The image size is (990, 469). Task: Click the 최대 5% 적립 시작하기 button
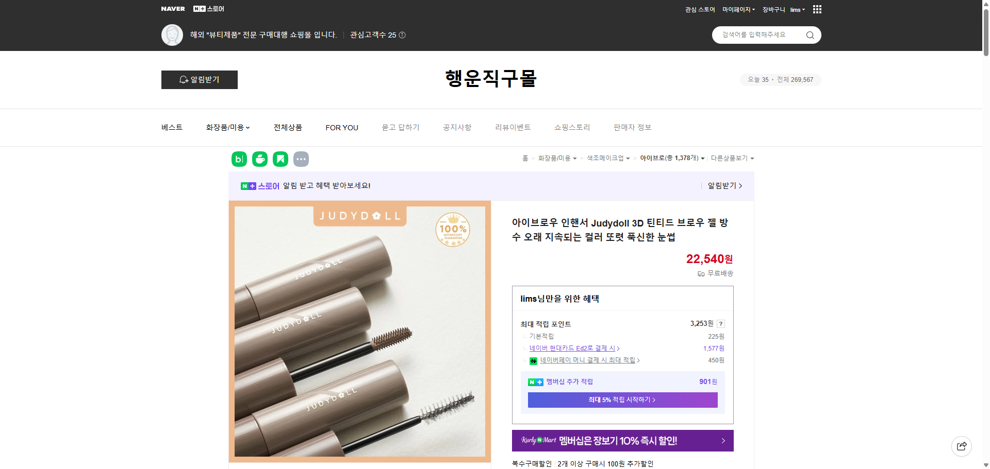622,400
